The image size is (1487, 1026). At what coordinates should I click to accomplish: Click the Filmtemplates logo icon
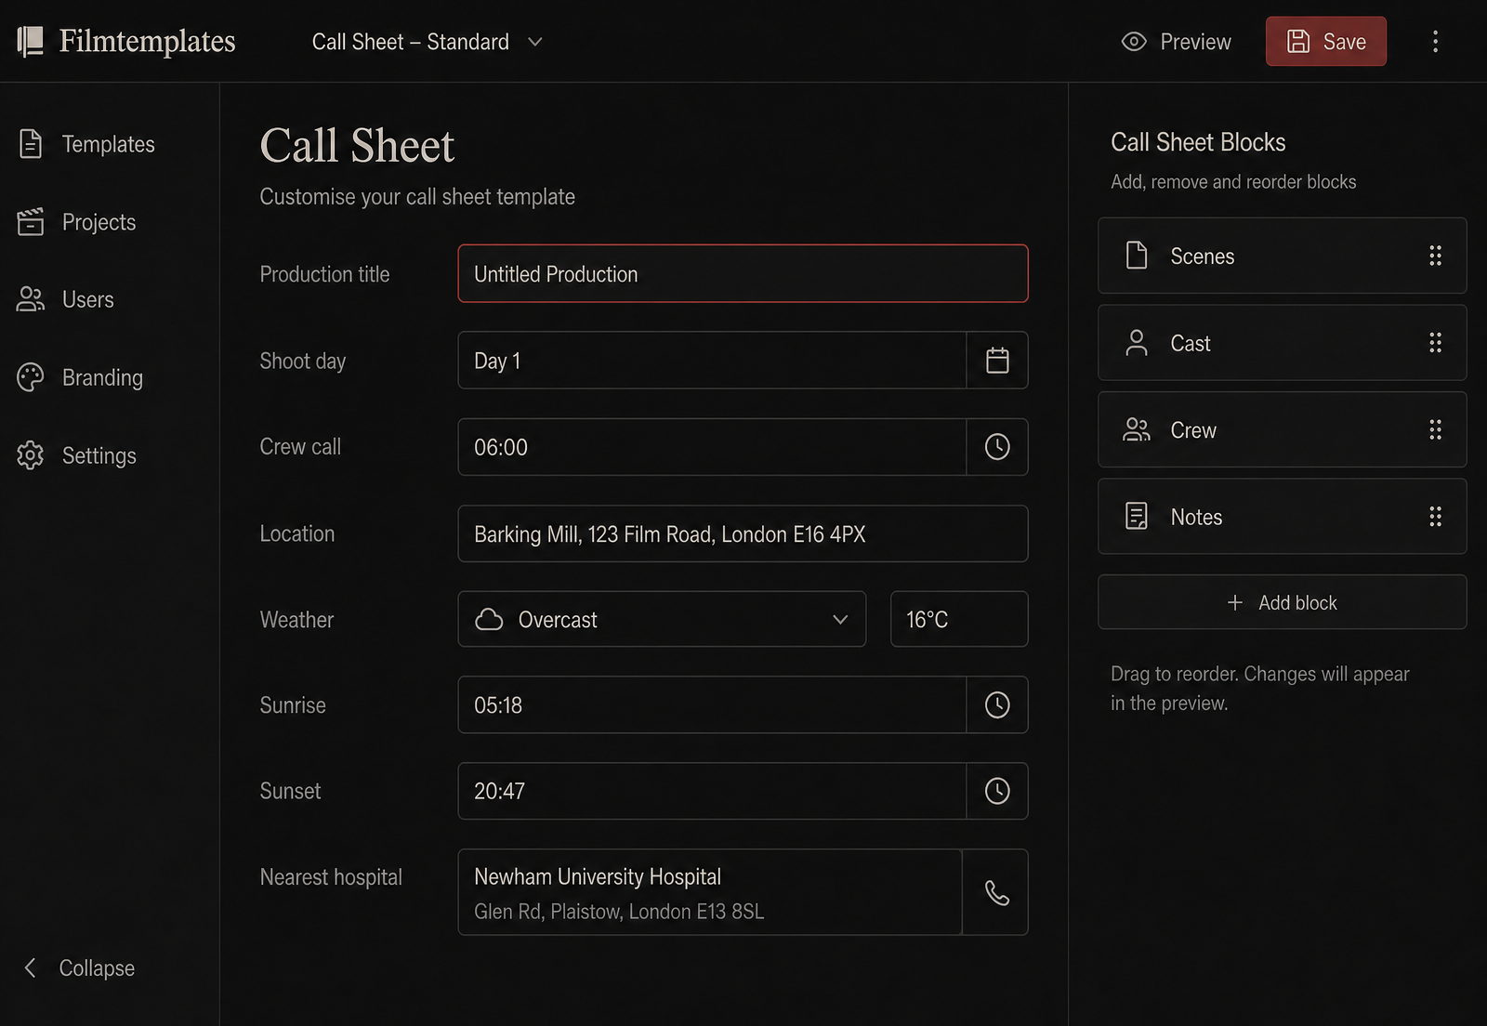coord(31,41)
